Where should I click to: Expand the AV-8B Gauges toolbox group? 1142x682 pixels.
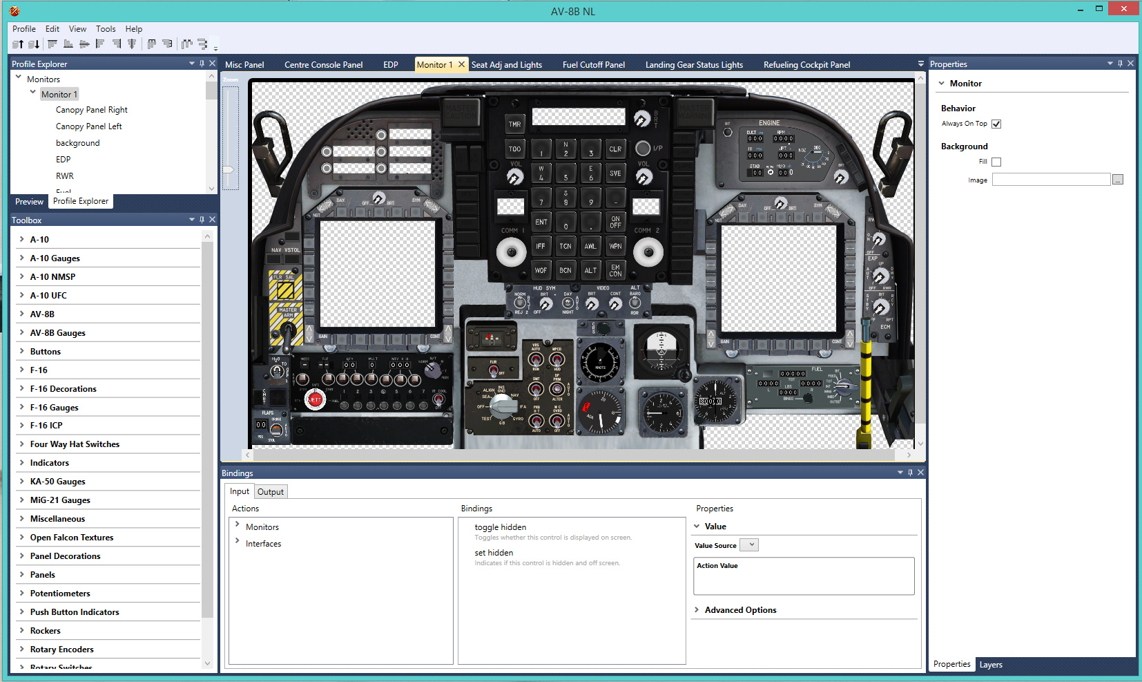(22, 332)
